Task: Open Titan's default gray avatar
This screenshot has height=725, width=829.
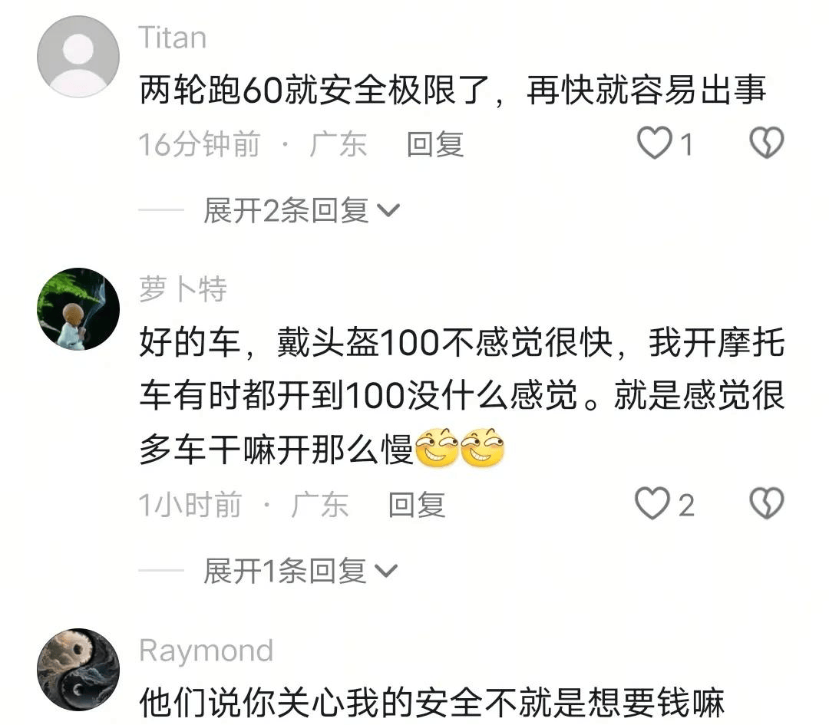Action: (78, 57)
